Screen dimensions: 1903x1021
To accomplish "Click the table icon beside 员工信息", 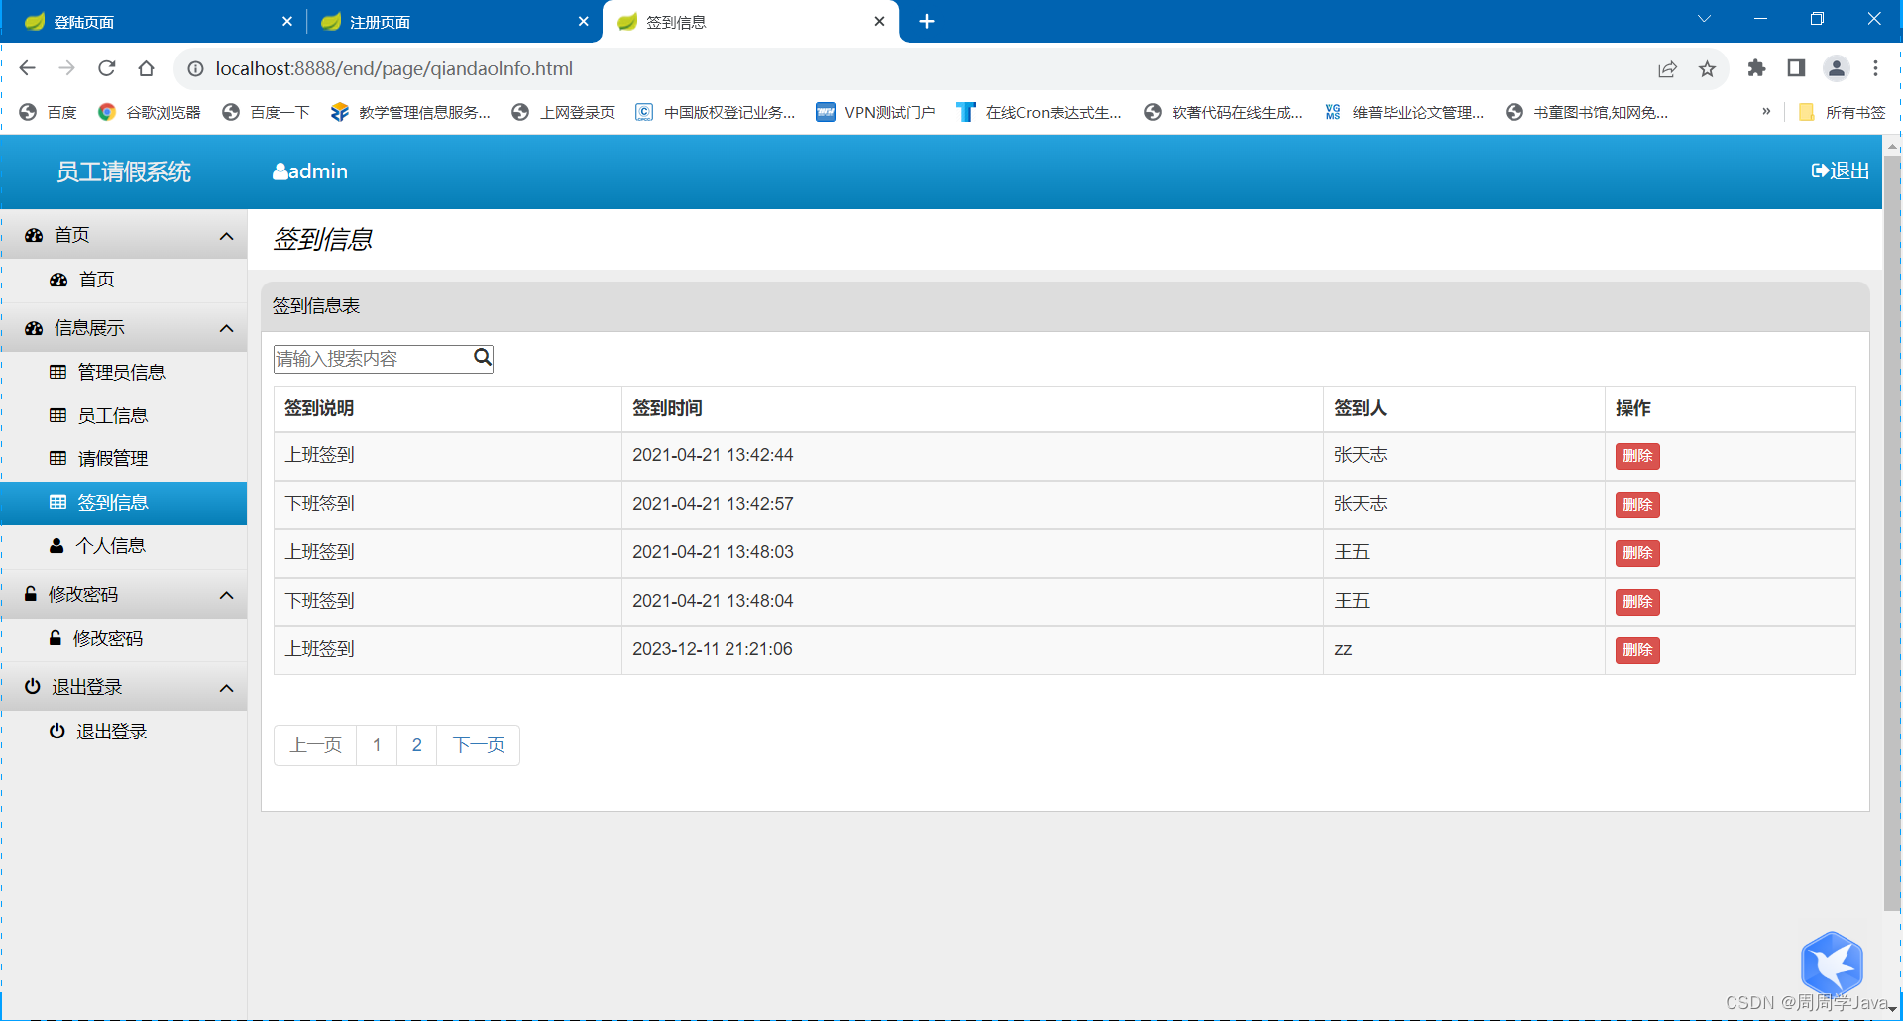I will pyautogui.click(x=58, y=415).
